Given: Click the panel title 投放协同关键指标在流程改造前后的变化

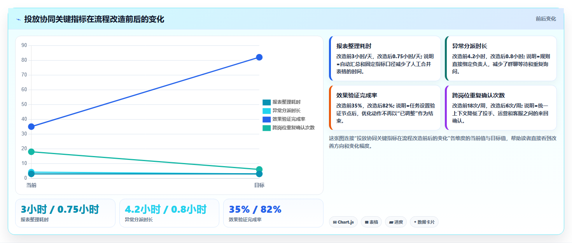Looking at the screenshot, I should click(94, 19).
